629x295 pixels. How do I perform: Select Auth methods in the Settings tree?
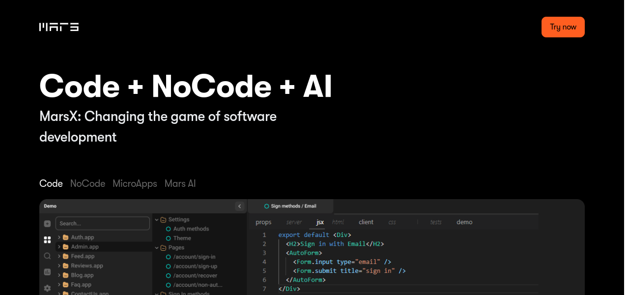(x=191, y=229)
